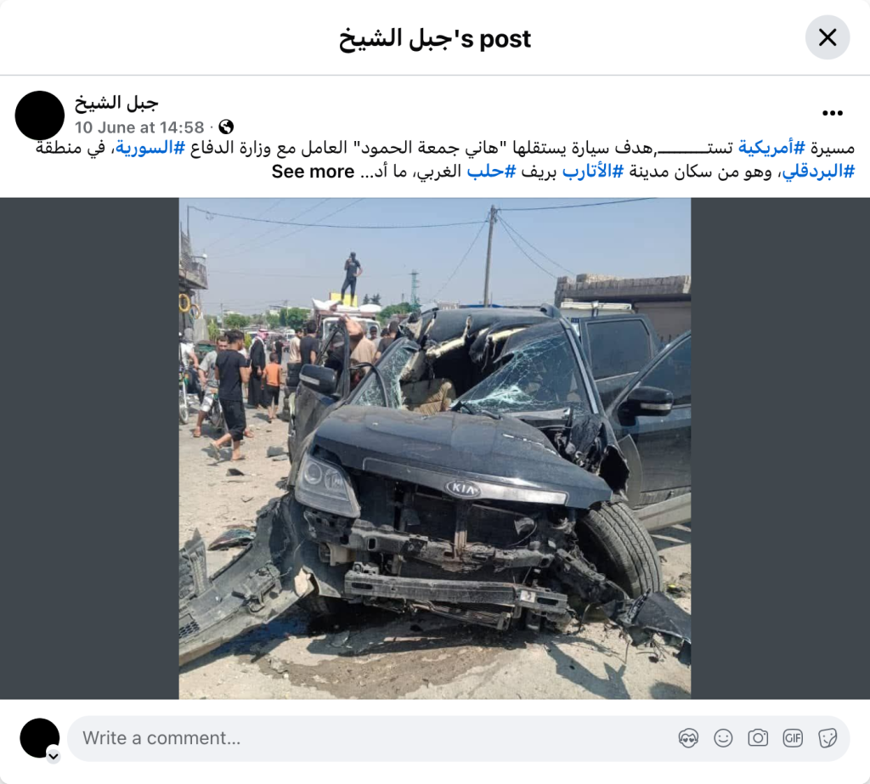The height and width of the screenshot is (784, 870).
Task: Close the post dialog
Action: click(827, 37)
